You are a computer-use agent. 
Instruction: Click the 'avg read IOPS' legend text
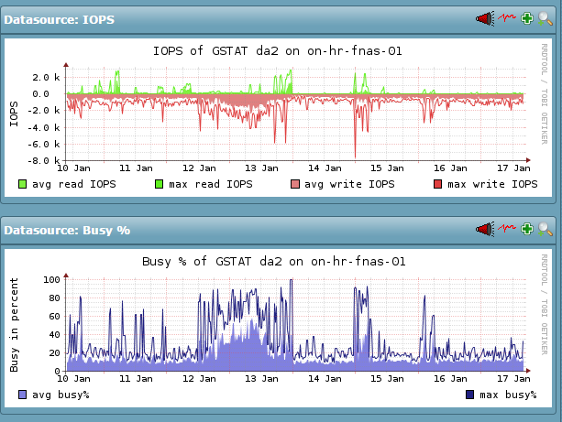[x=74, y=184]
